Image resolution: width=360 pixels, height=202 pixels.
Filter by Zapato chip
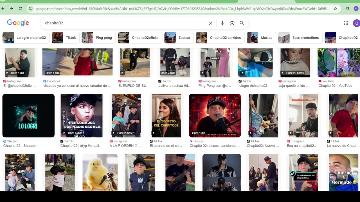(179, 38)
